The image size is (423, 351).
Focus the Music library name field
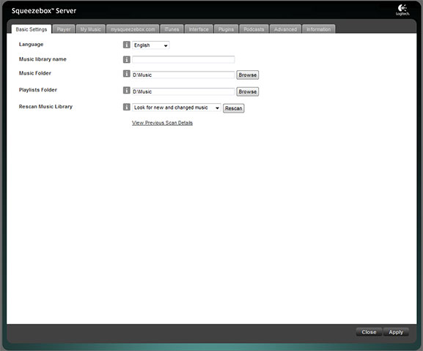click(183, 59)
